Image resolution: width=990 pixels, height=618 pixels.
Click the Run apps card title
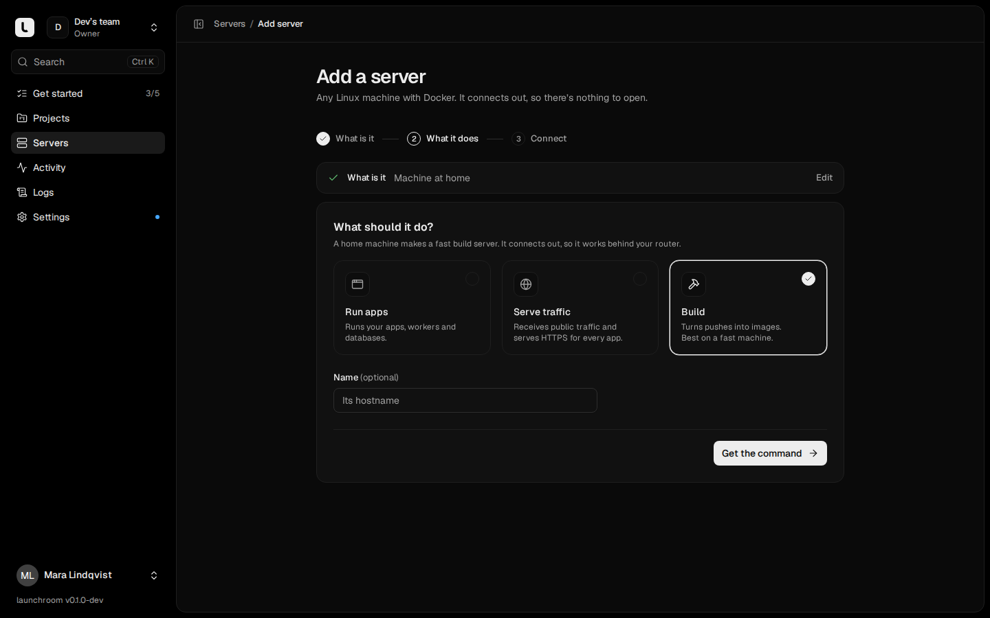pos(366,312)
